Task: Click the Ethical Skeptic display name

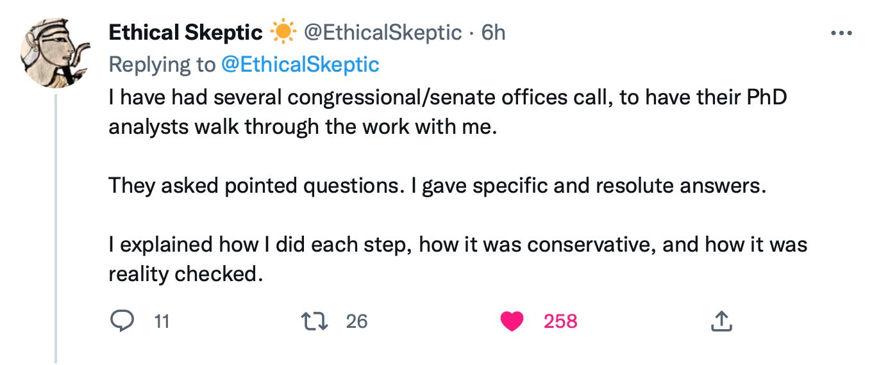Action: click(x=185, y=32)
